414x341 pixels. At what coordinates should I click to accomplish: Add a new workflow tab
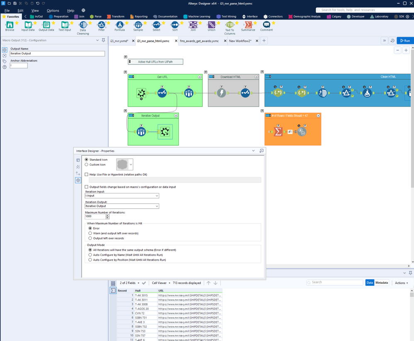pyautogui.click(x=264, y=41)
